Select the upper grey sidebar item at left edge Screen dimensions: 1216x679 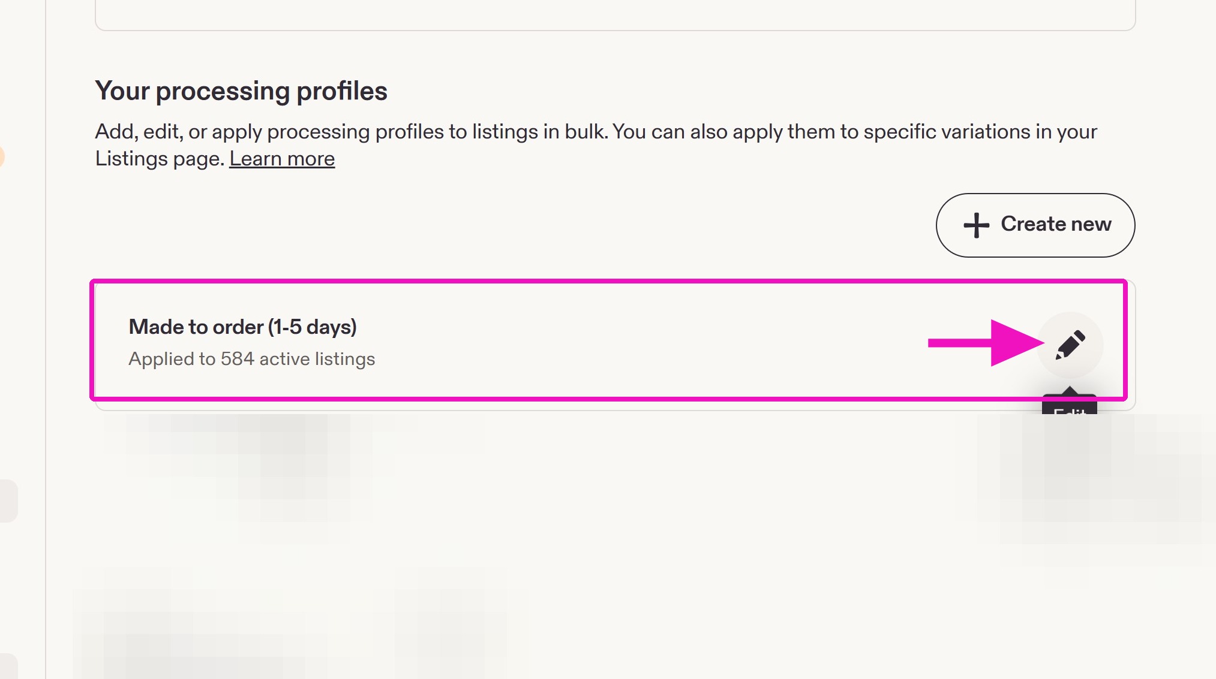pos(8,500)
